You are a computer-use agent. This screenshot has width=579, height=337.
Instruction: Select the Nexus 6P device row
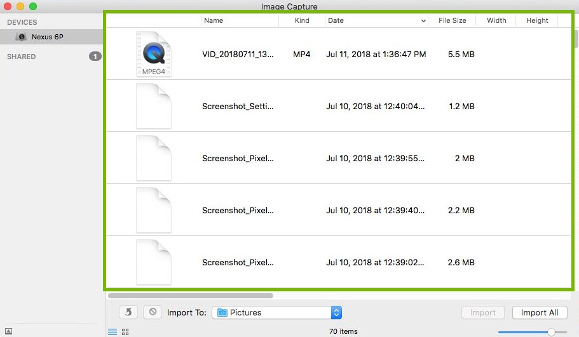click(51, 37)
